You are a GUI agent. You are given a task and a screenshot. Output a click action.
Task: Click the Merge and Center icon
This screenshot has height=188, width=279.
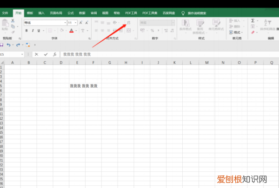pyautogui.click(x=128, y=30)
